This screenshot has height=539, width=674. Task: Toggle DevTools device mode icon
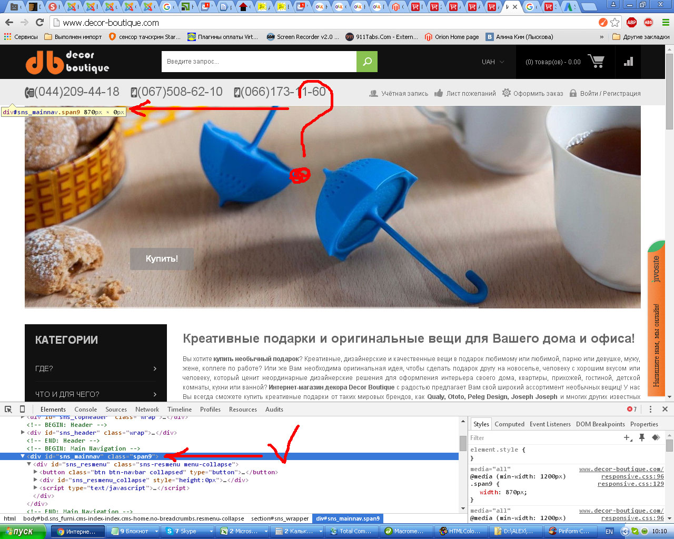coord(22,409)
